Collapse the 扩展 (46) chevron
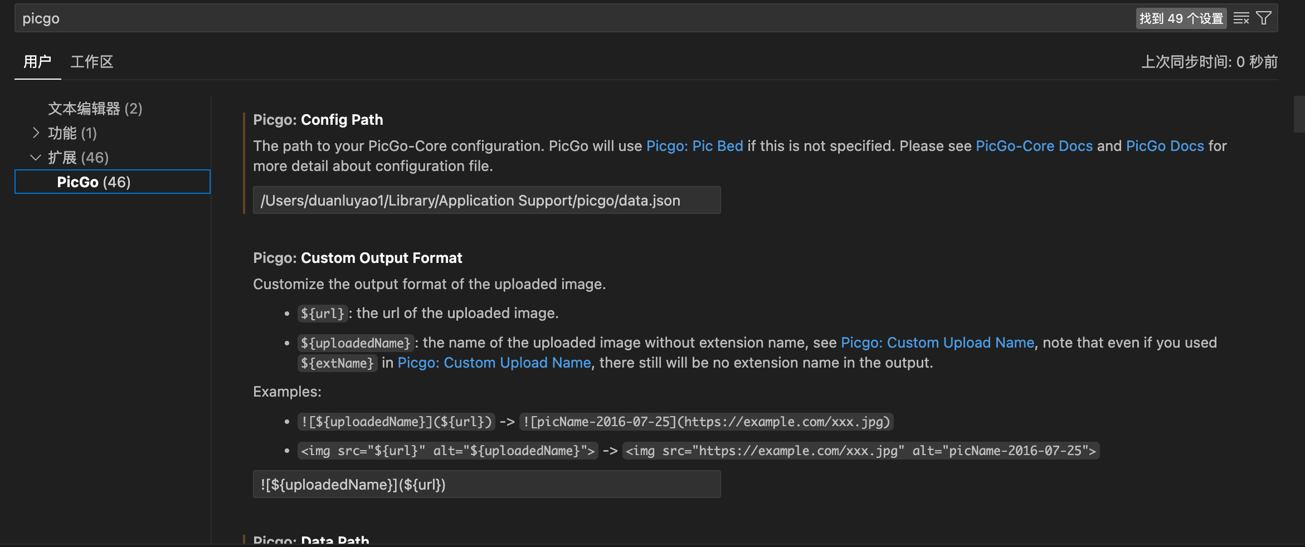This screenshot has width=1305, height=547. tap(36, 158)
